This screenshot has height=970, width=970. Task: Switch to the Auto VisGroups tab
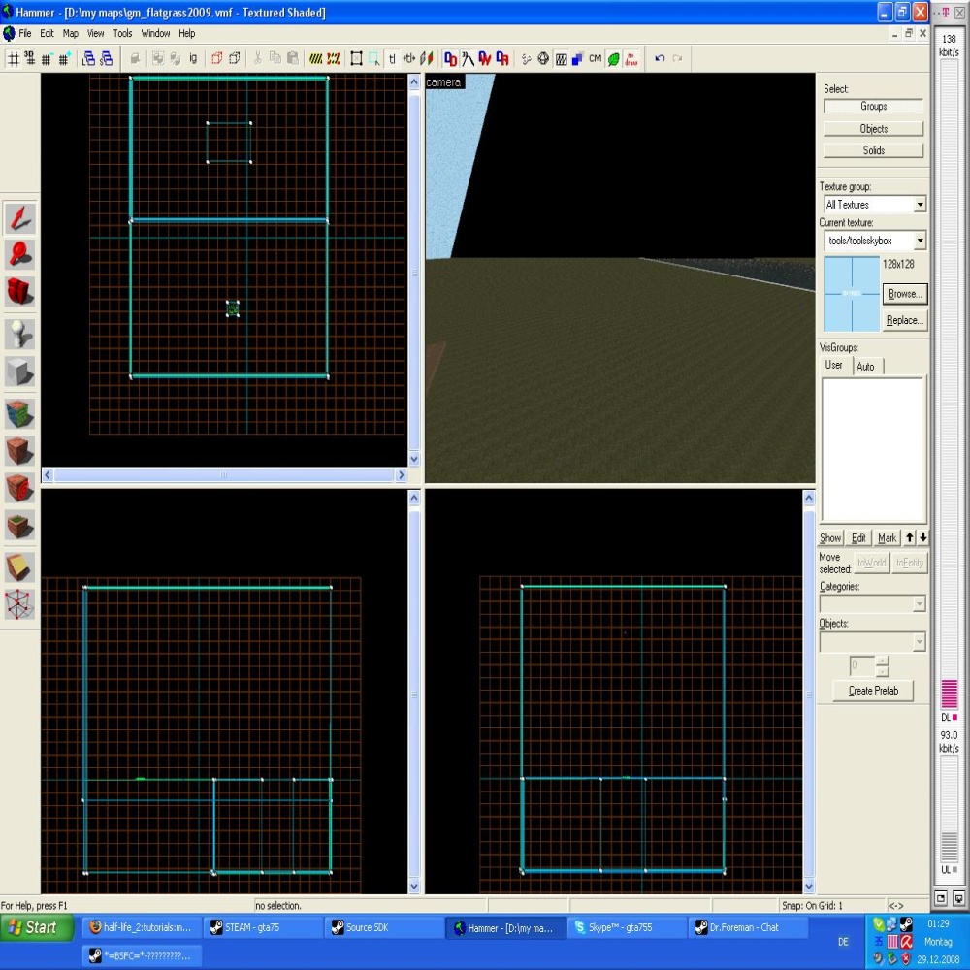pos(865,367)
